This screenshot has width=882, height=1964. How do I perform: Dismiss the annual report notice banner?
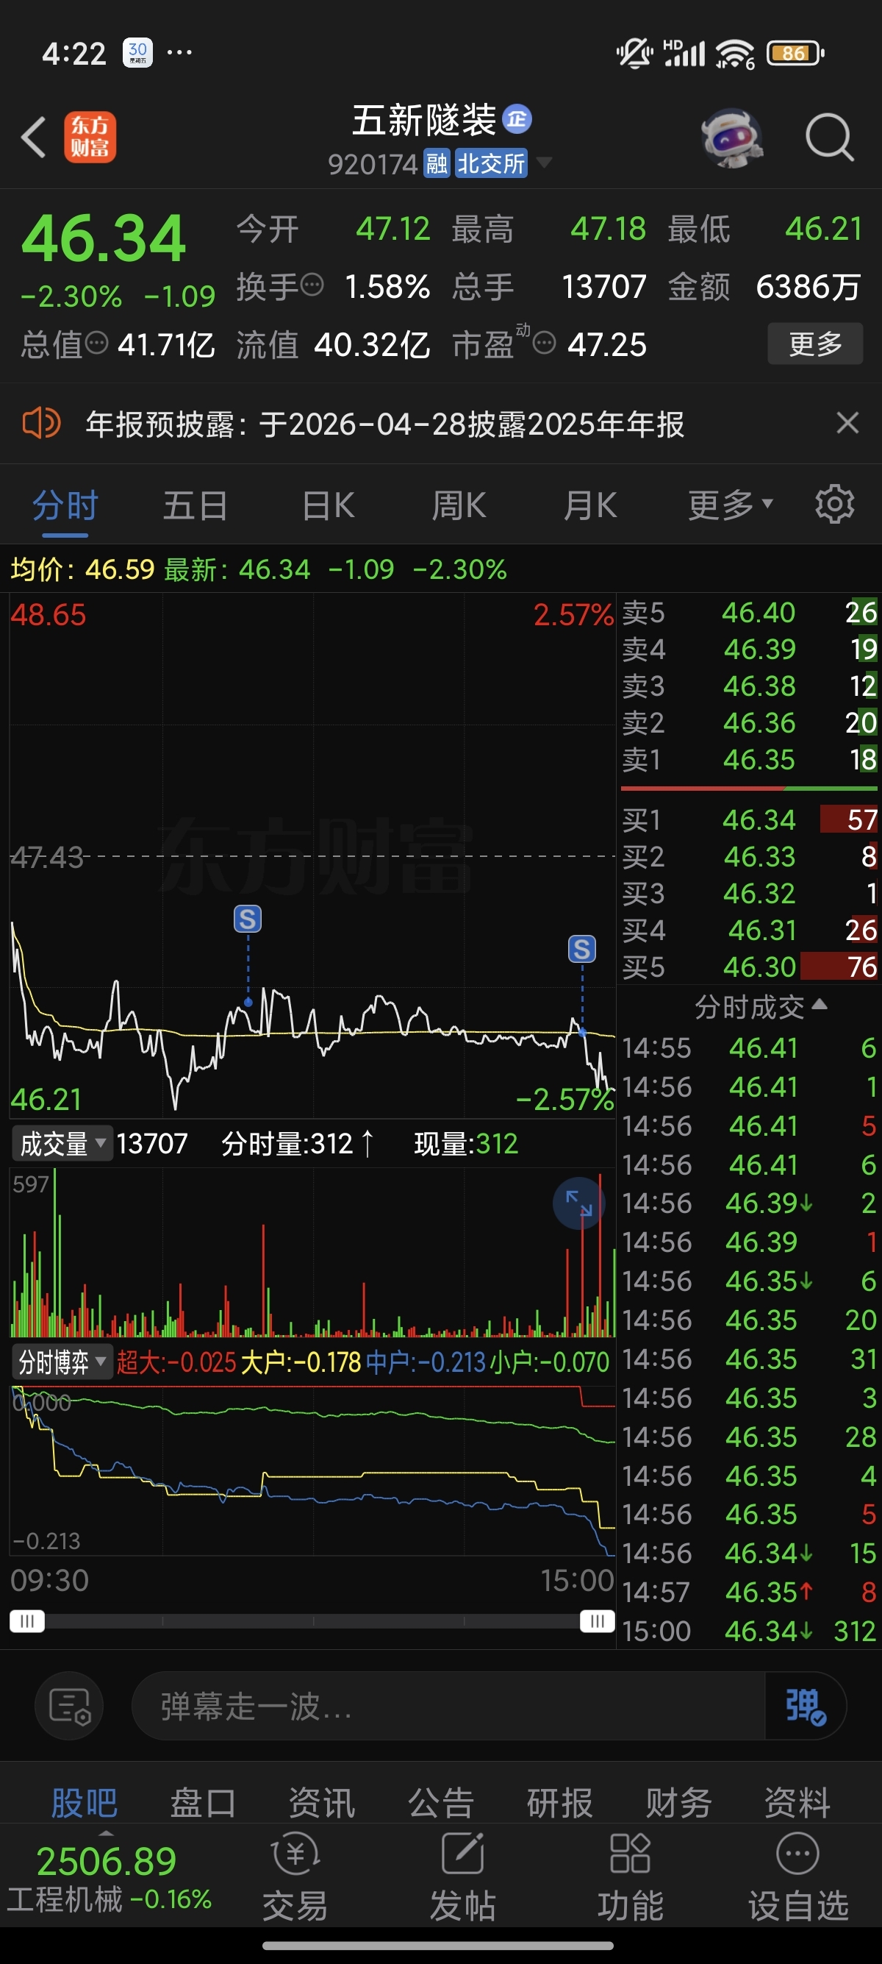tap(847, 423)
